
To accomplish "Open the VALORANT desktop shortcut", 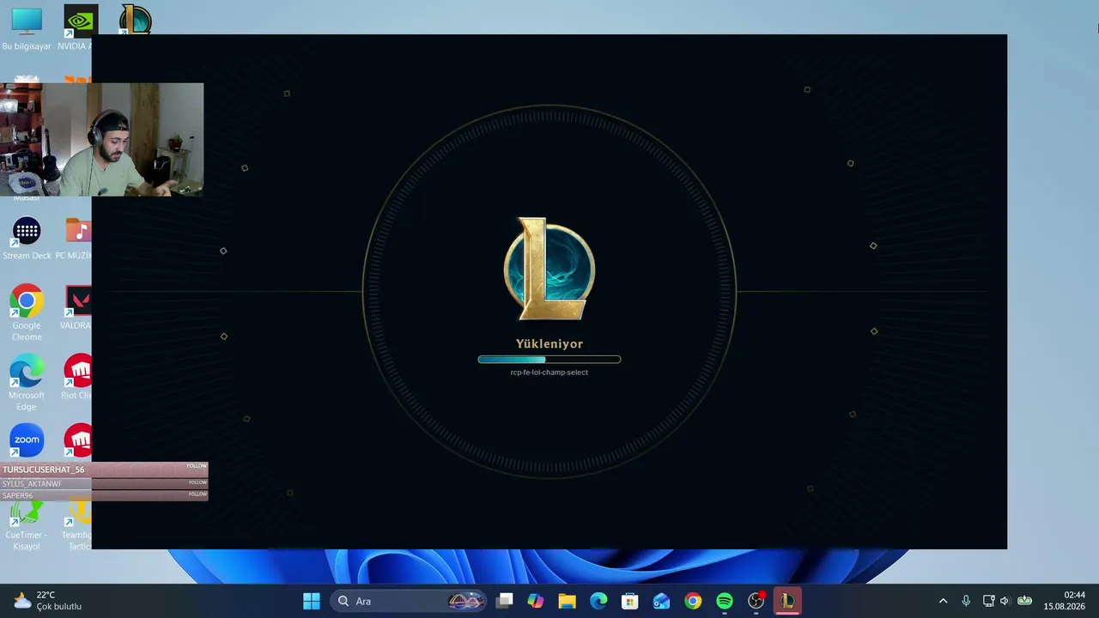I will tap(76, 308).
